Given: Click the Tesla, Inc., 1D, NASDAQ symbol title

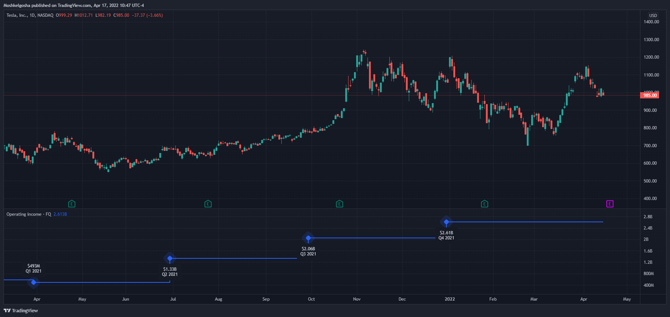Looking at the screenshot, I should (x=30, y=15).
